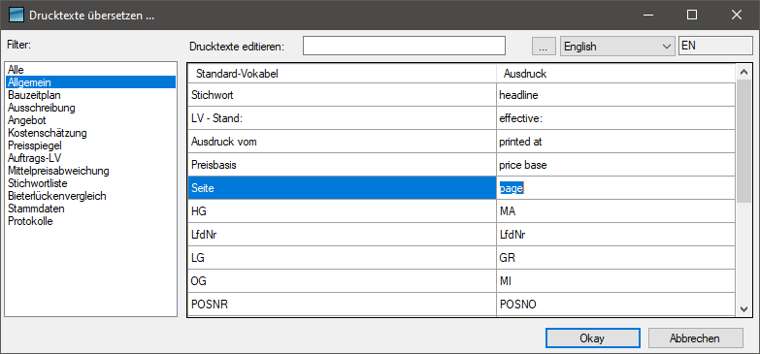The width and height of the screenshot is (760, 354).
Task: Click the effective: expression cell
Action: 616,118
